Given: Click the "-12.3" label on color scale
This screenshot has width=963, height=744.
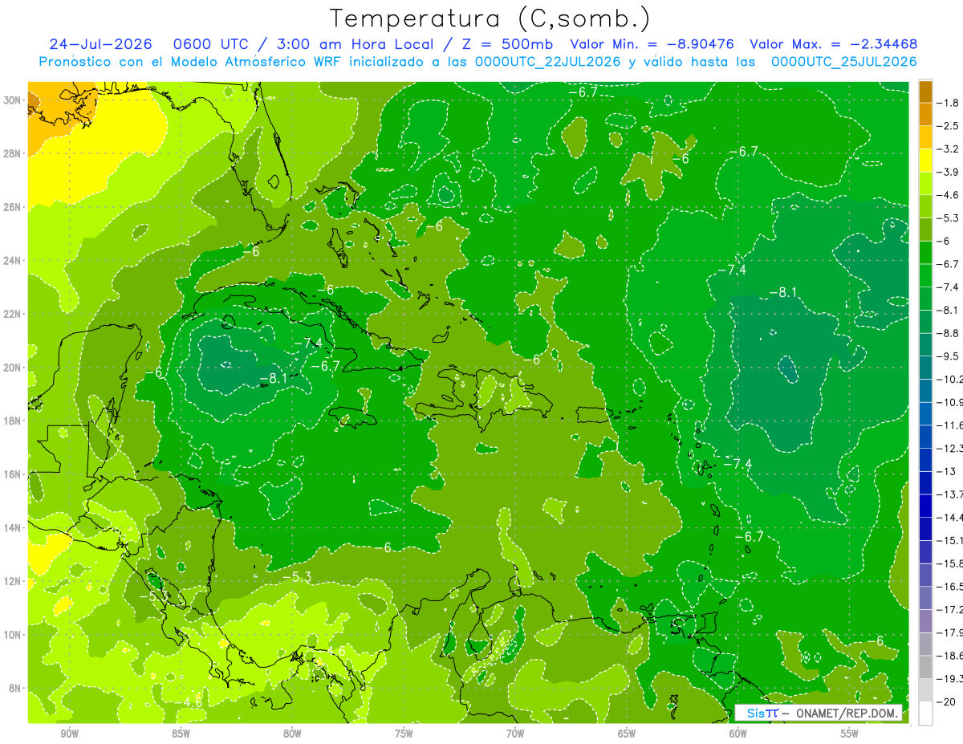Looking at the screenshot, I should pyautogui.click(x=952, y=449).
